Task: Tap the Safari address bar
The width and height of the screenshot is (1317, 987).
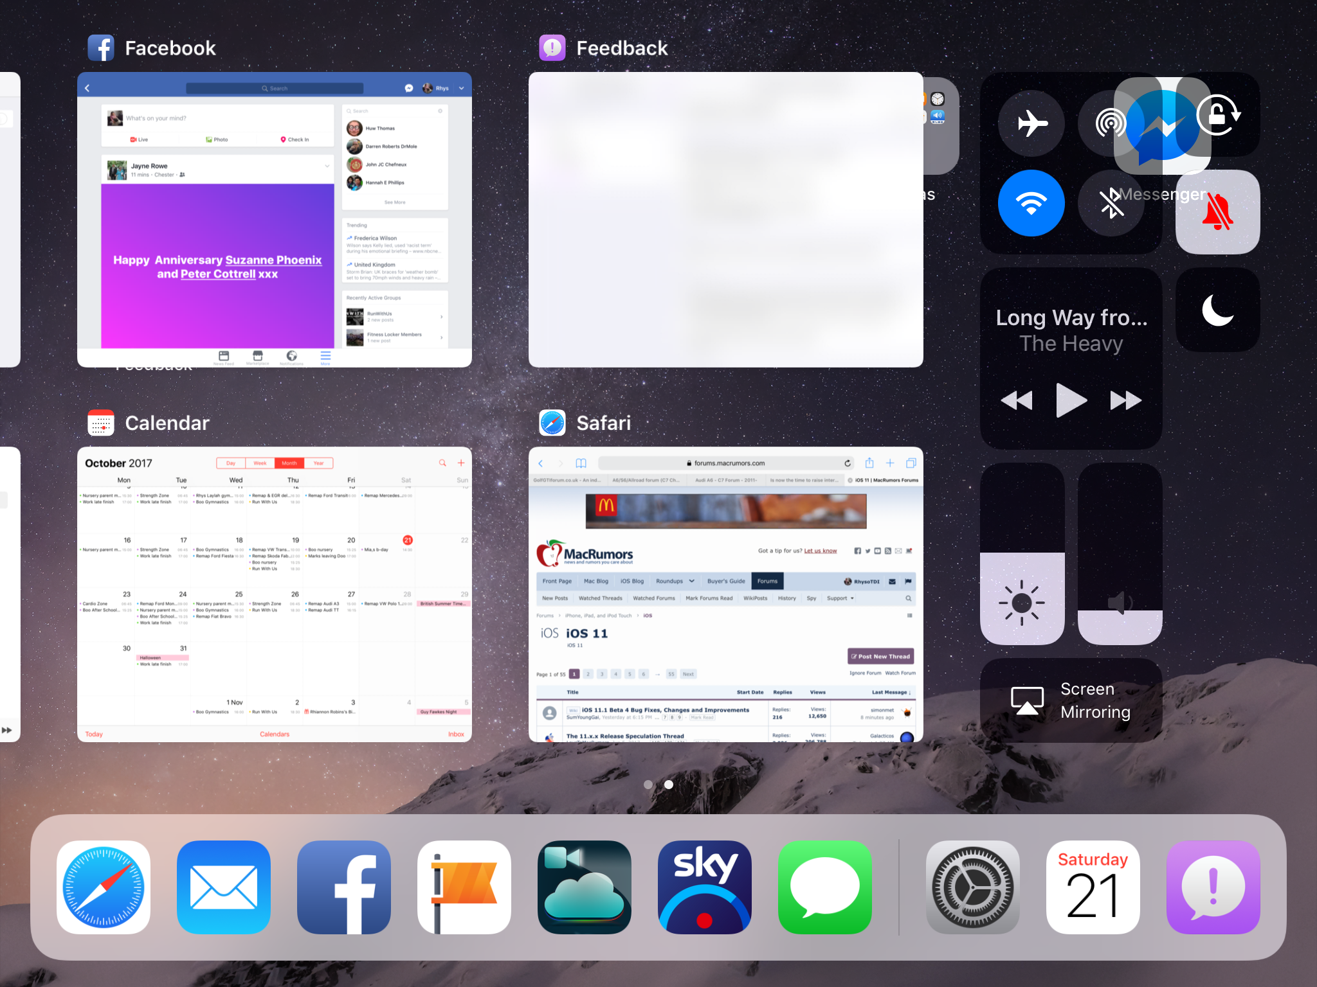Action: click(726, 463)
